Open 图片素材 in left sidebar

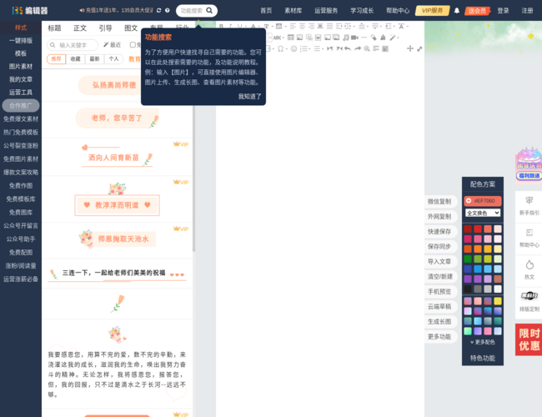click(x=21, y=67)
